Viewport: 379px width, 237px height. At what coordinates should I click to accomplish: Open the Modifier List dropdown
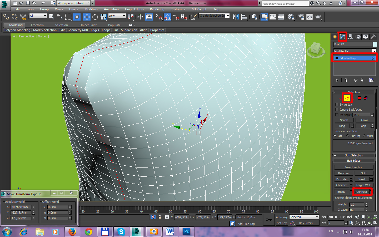coord(355,51)
